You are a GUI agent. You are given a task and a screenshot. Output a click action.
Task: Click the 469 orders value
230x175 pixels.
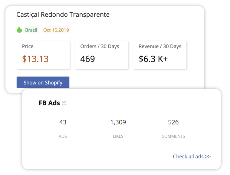pos(87,59)
